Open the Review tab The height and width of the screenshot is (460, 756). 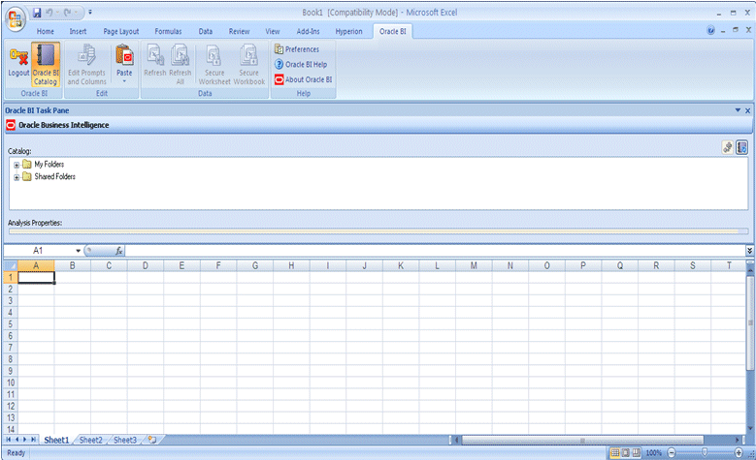[x=239, y=31]
